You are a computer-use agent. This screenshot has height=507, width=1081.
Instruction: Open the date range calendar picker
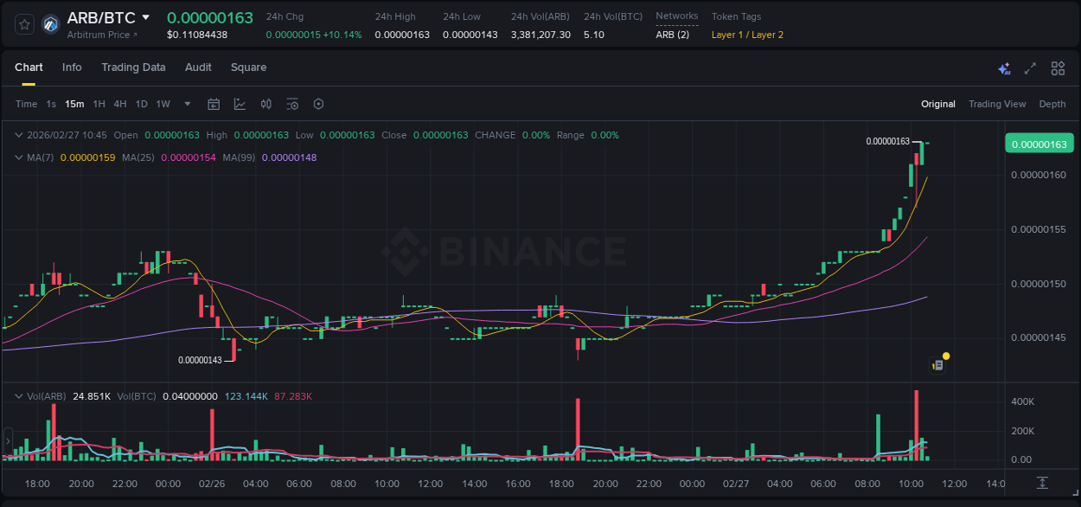pos(214,104)
